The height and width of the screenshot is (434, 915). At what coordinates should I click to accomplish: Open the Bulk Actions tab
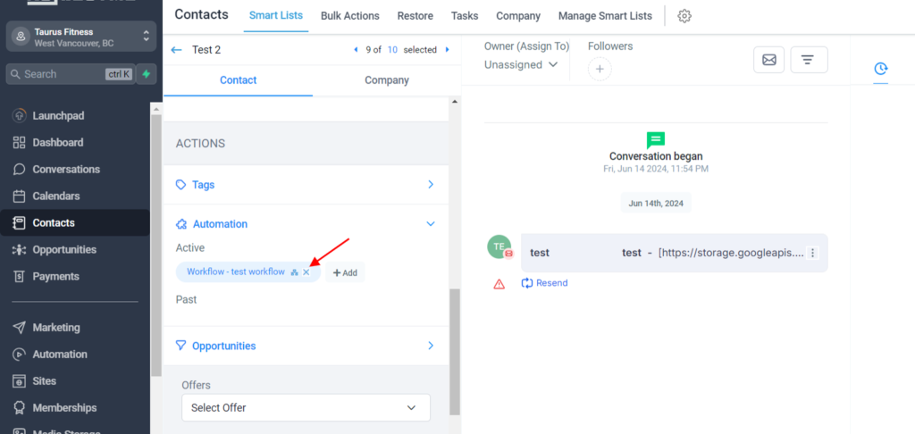pos(349,16)
